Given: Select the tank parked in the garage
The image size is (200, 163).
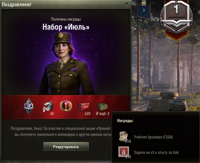Looking at the screenshot, I should pyautogui.click(x=167, y=102).
